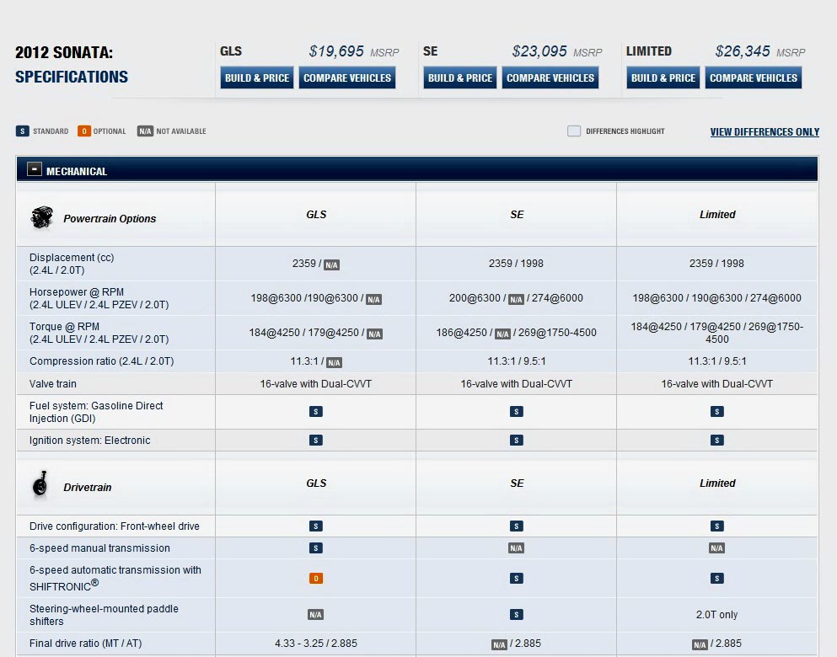Click N/A badge in SE Torque cell
Image resolution: width=837 pixels, height=657 pixels.
(x=503, y=334)
